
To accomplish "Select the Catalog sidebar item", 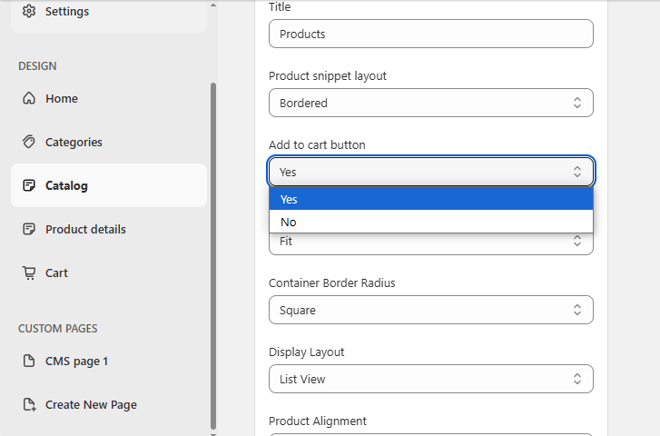I will pyautogui.click(x=109, y=185).
